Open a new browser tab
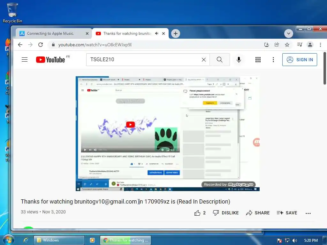Screen dimensions: 327x245 (x=176, y=33)
